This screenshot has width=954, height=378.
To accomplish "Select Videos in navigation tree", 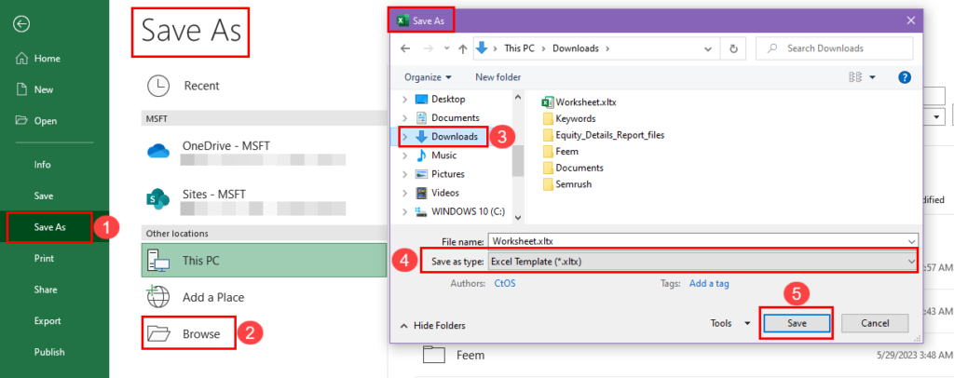I will point(446,194).
